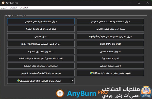This screenshot has width=152, height=99.
Task: Choose استعراض/استخراج ملف الصورة
Action: pos(41,66)
